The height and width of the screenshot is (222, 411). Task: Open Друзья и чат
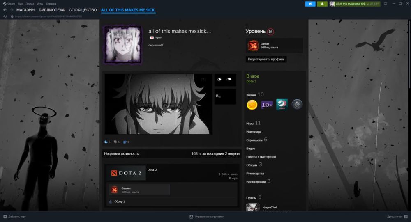(x=395, y=217)
